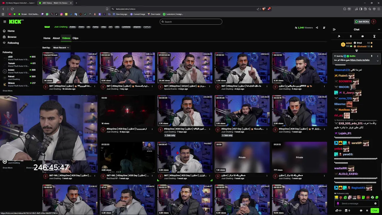
Task: Click the Just Chatting category link
Action: click(61, 27)
